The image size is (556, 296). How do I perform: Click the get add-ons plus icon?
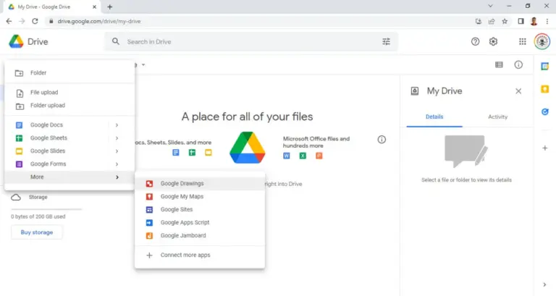click(x=545, y=148)
